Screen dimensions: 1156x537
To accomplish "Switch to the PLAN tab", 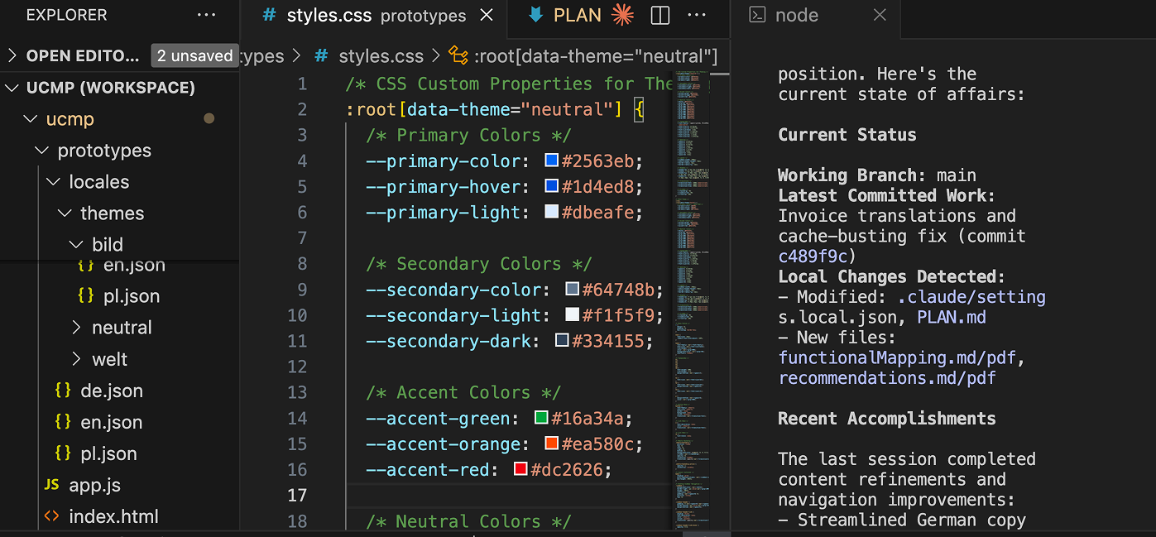I will click(x=577, y=15).
